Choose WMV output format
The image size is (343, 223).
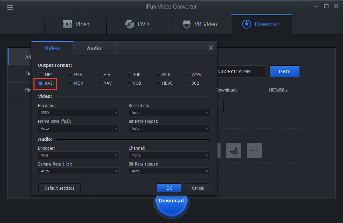click(x=193, y=75)
